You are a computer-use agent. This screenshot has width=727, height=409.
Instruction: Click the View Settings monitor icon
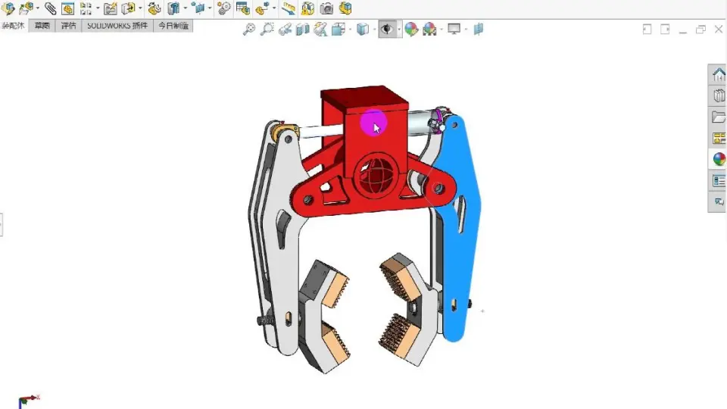(x=454, y=30)
